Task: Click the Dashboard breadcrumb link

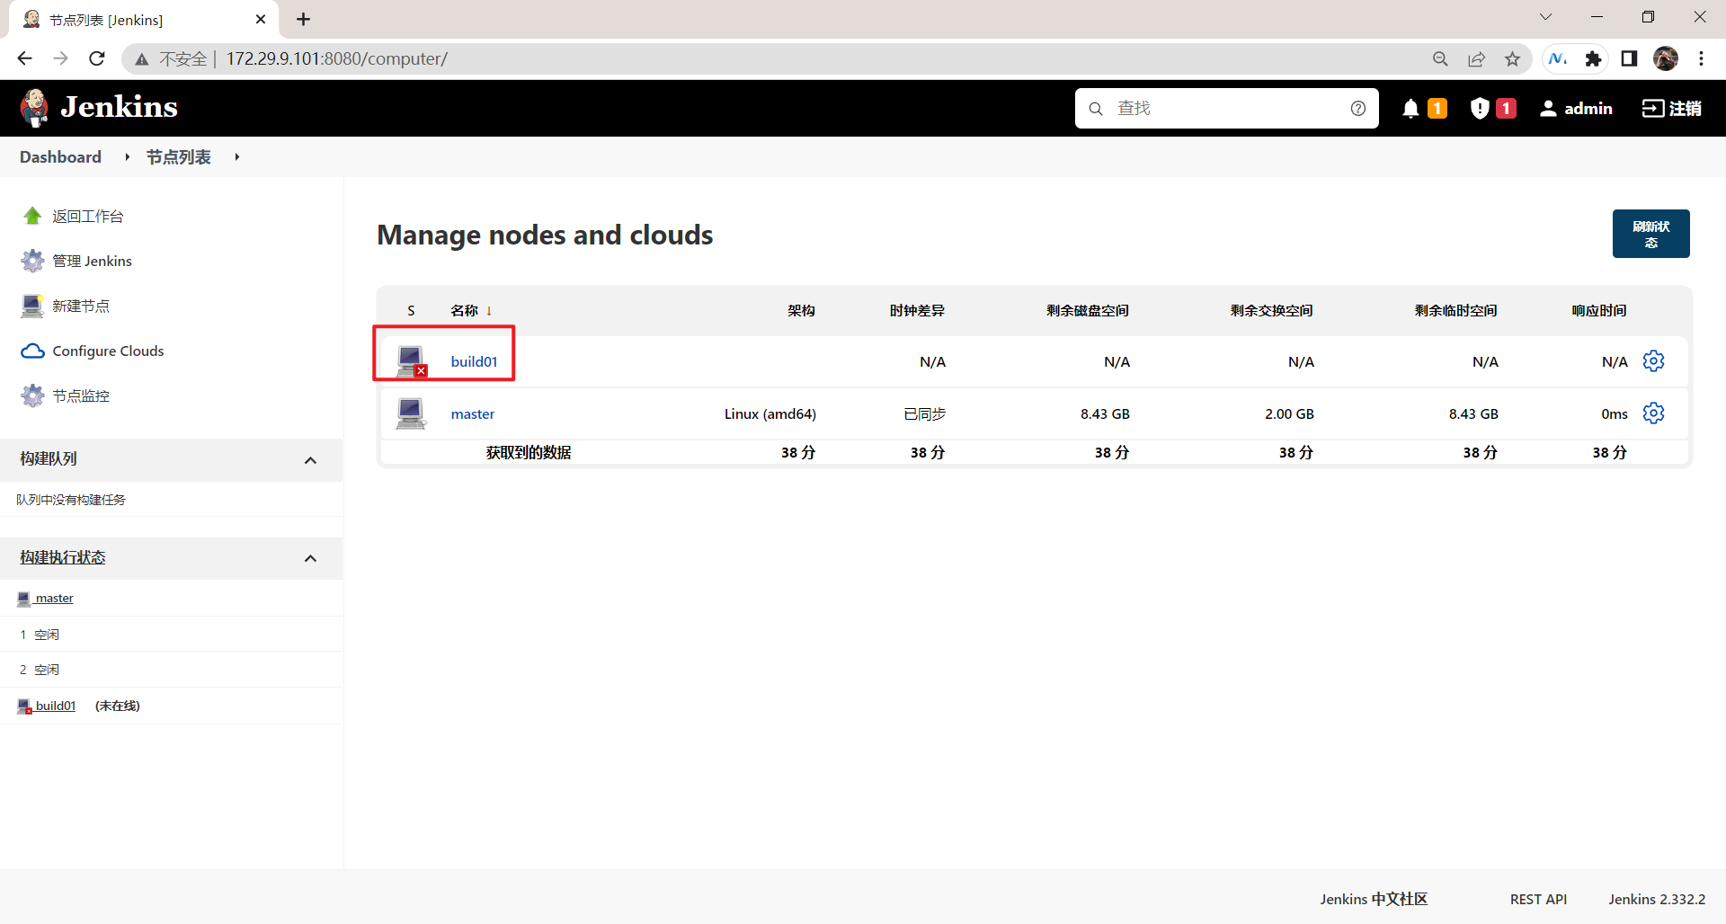Action: pos(60,157)
